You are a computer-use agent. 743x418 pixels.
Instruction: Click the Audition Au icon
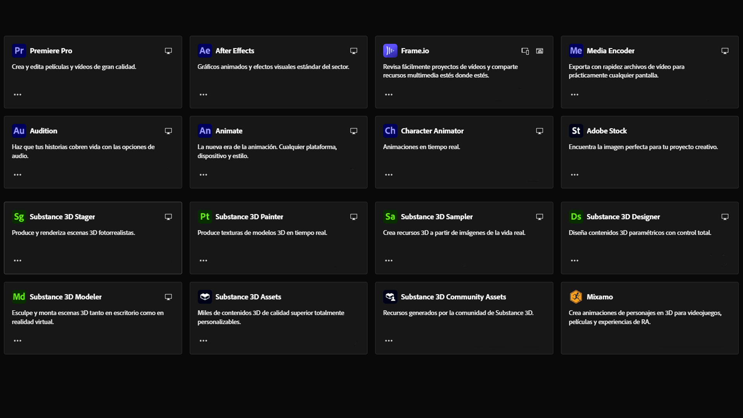19,131
